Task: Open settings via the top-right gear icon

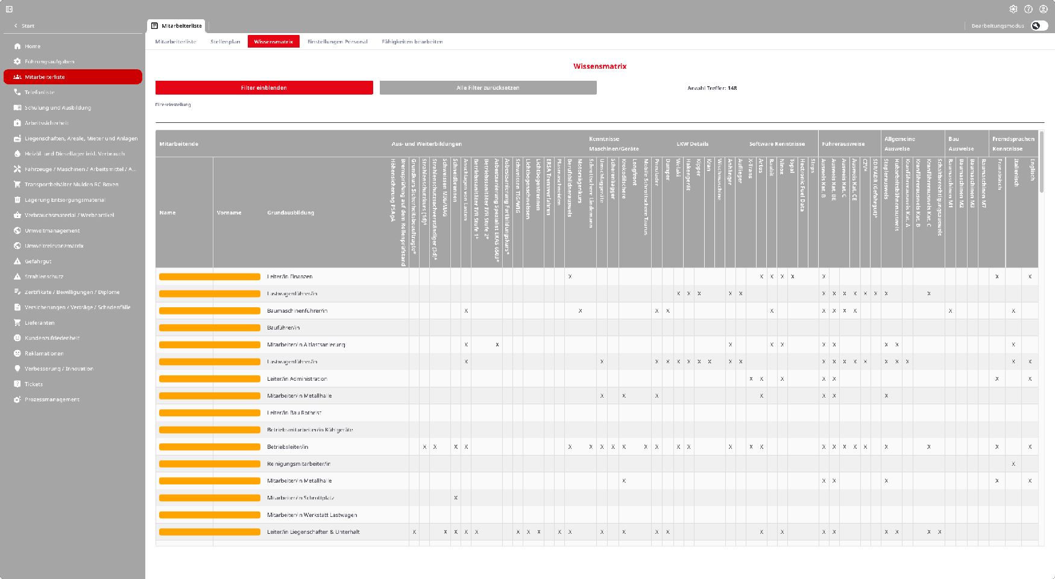Action: pyautogui.click(x=1013, y=9)
